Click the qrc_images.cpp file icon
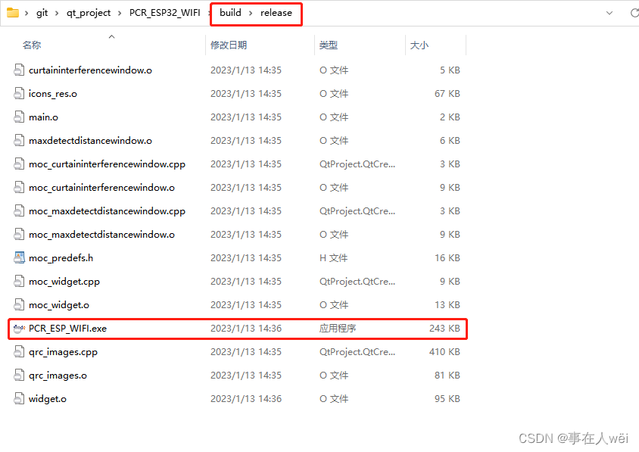639x452 pixels. [19, 352]
